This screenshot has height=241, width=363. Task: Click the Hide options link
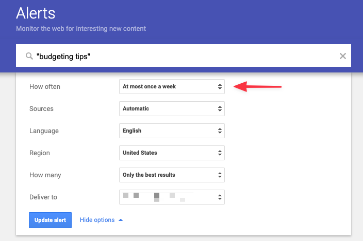point(101,220)
